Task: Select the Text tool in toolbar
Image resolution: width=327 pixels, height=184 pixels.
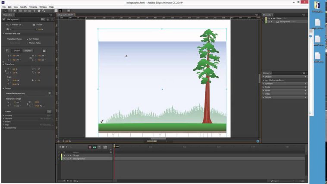Action: [x=35, y=11]
